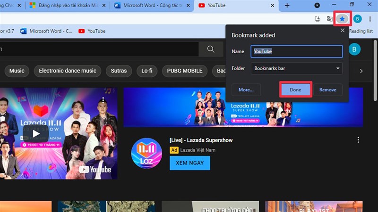The height and width of the screenshot is (212, 378).
Task: Select the Sutras filter chip
Action: (119, 71)
